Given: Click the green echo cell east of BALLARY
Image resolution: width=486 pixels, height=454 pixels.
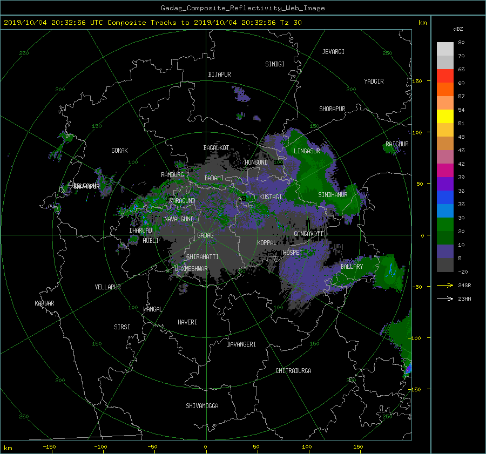Looking at the screenshot, I should pos(389,273).
